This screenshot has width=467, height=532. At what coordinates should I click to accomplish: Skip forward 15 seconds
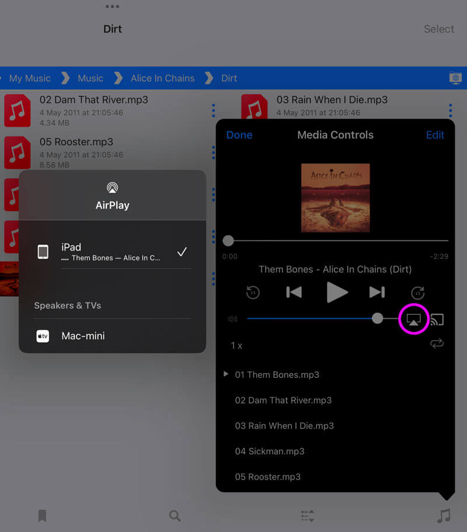tap(418, 293)
